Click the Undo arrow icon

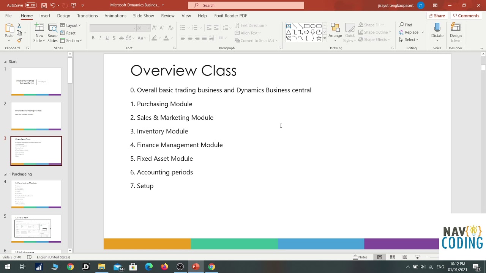[53, 5]
